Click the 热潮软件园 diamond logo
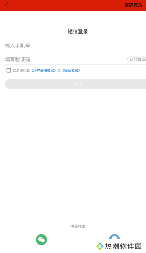The width and height of the screenshot is (146, 253). [x=100, y=246]
